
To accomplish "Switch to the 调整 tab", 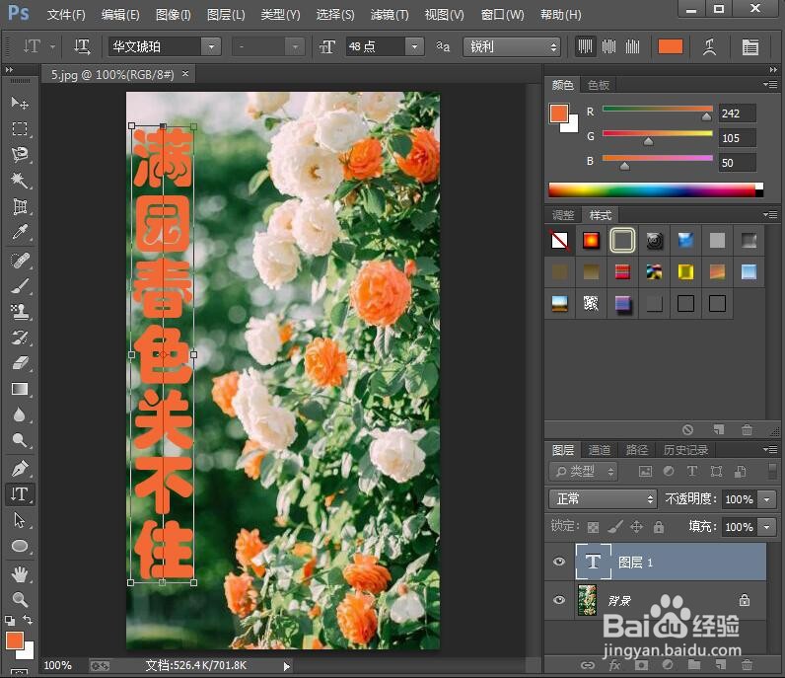I will (563, 215).
